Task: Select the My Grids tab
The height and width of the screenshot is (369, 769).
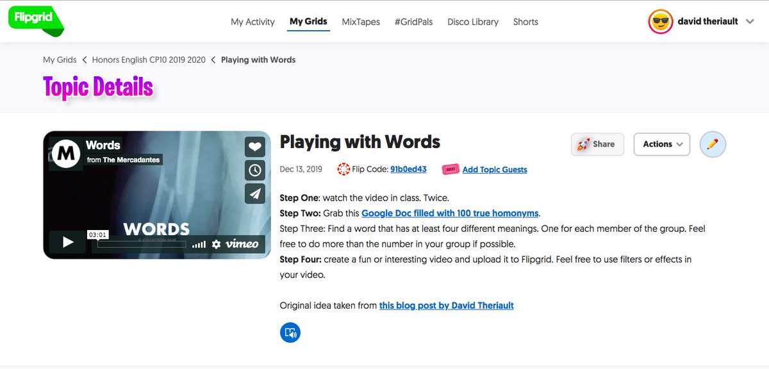Action: click(308, 21)
